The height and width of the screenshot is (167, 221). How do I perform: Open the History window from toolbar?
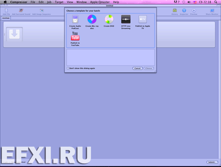[175, 11]
